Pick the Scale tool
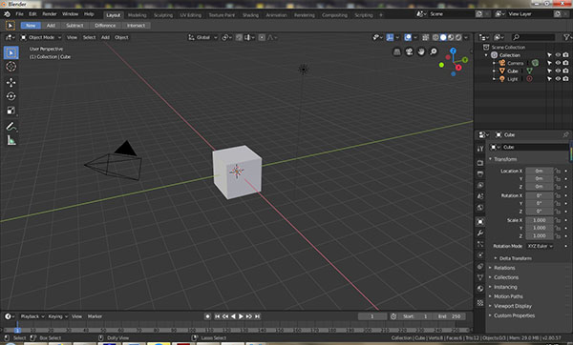The height and width of the screenshot is (345, 573). (11, 111)
